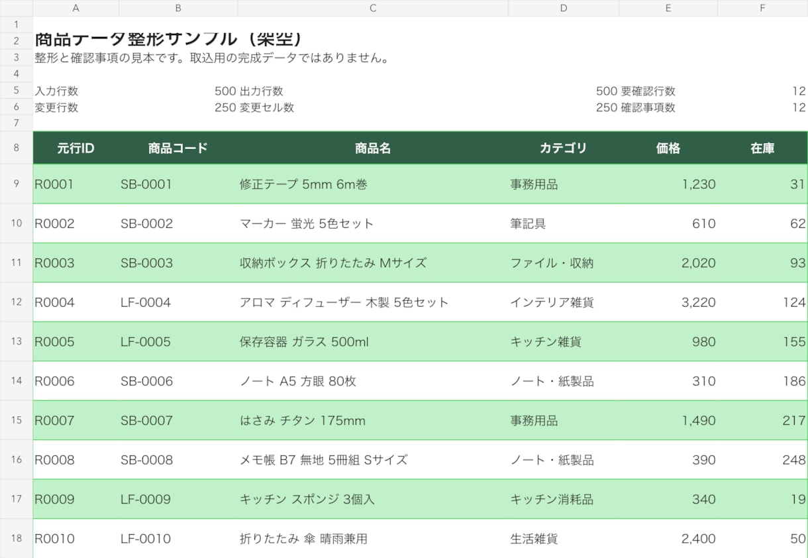Click product name ノート A5 方眼 80枚
The height and width of the screenshot is (558, 808).
(x=373, y=381)
